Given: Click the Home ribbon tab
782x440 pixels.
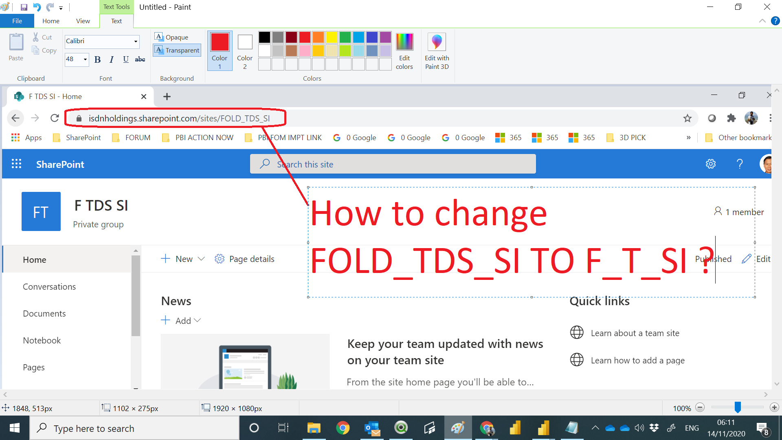Looking at the screenshot, I should 51,21.
